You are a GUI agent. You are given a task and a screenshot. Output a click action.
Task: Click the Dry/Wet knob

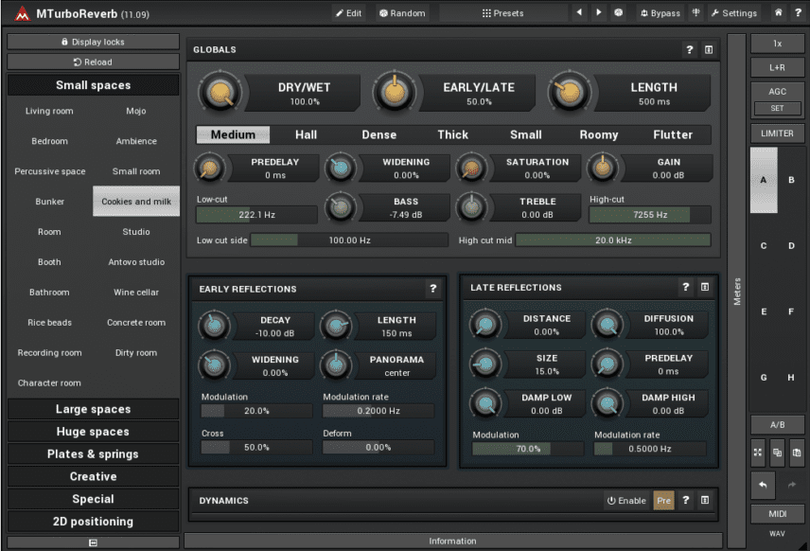tap(220, 93)
